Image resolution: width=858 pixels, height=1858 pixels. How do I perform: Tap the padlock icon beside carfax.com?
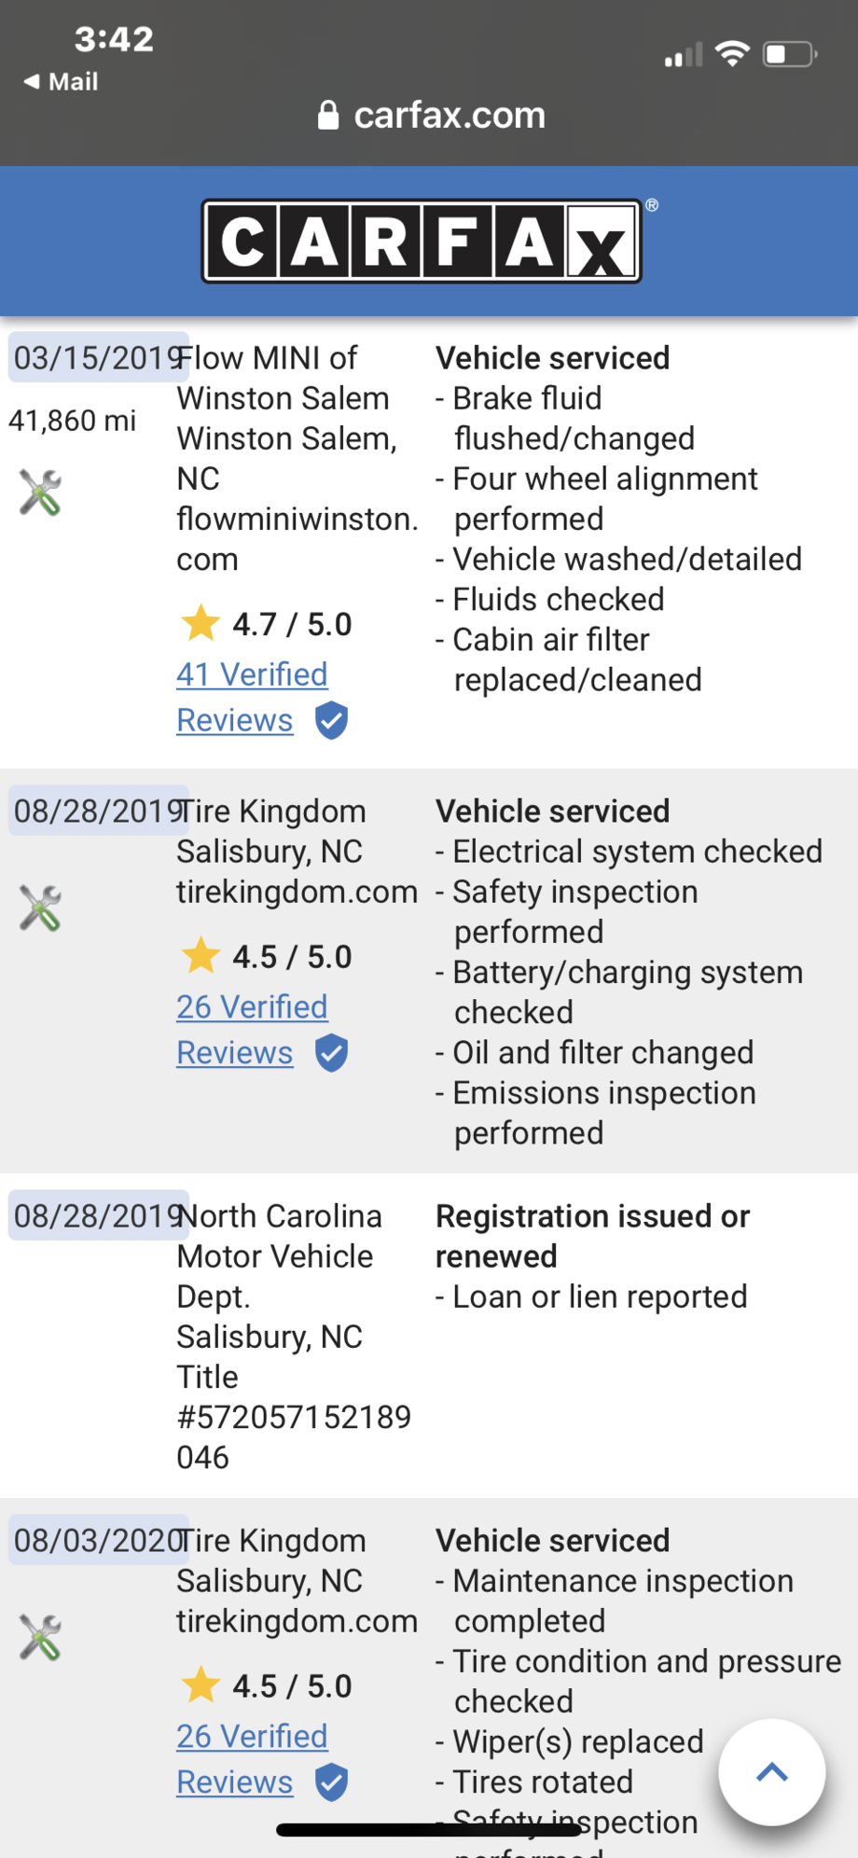point(327,116)
